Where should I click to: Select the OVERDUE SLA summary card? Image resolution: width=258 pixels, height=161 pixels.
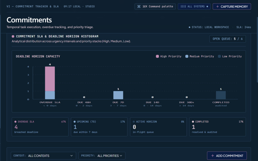(40, 127)
